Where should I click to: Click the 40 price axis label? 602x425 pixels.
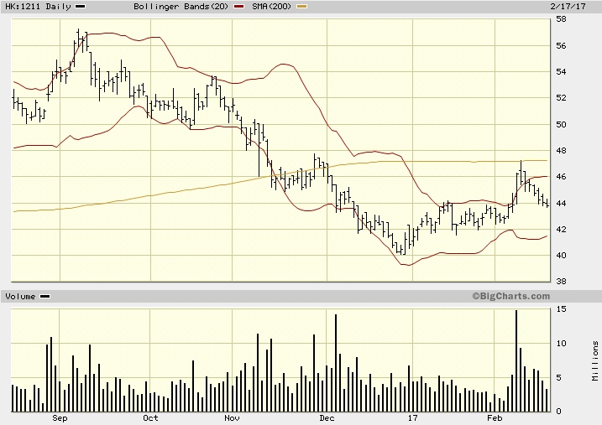561,255
